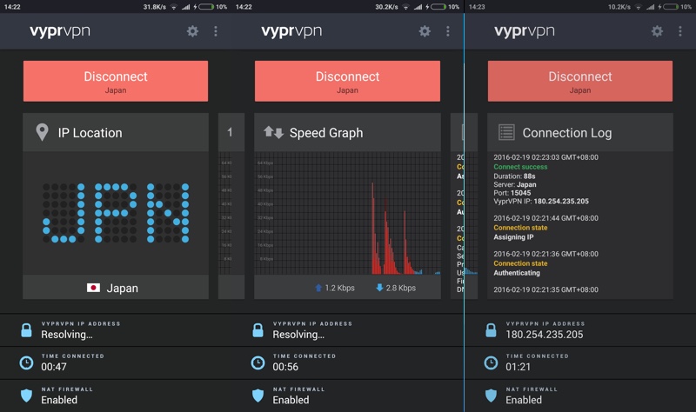Image resolution: width=696 pixels, height=412 pixels.
Task: Click the vyprvpn logo on Speed Graph screen
Action: coord(291,31)
